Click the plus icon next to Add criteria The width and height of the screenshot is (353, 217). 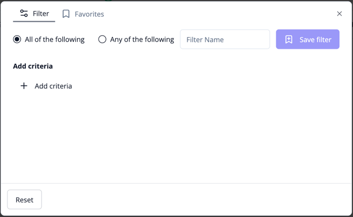point(24,86)
